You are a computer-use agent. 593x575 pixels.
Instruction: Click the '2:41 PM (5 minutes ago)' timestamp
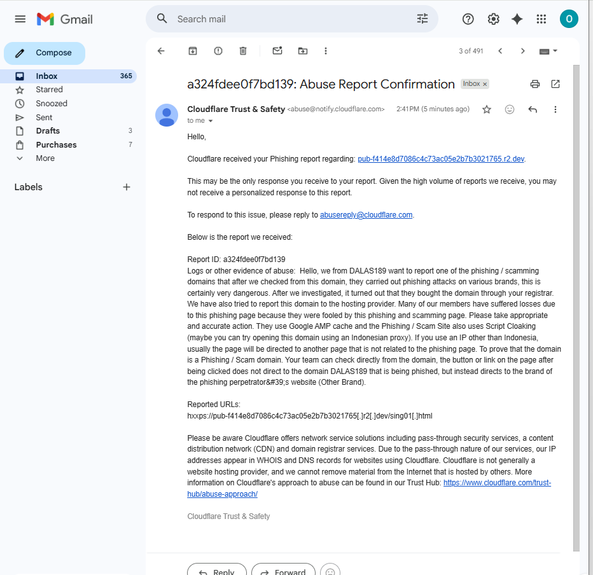point(433,109)
